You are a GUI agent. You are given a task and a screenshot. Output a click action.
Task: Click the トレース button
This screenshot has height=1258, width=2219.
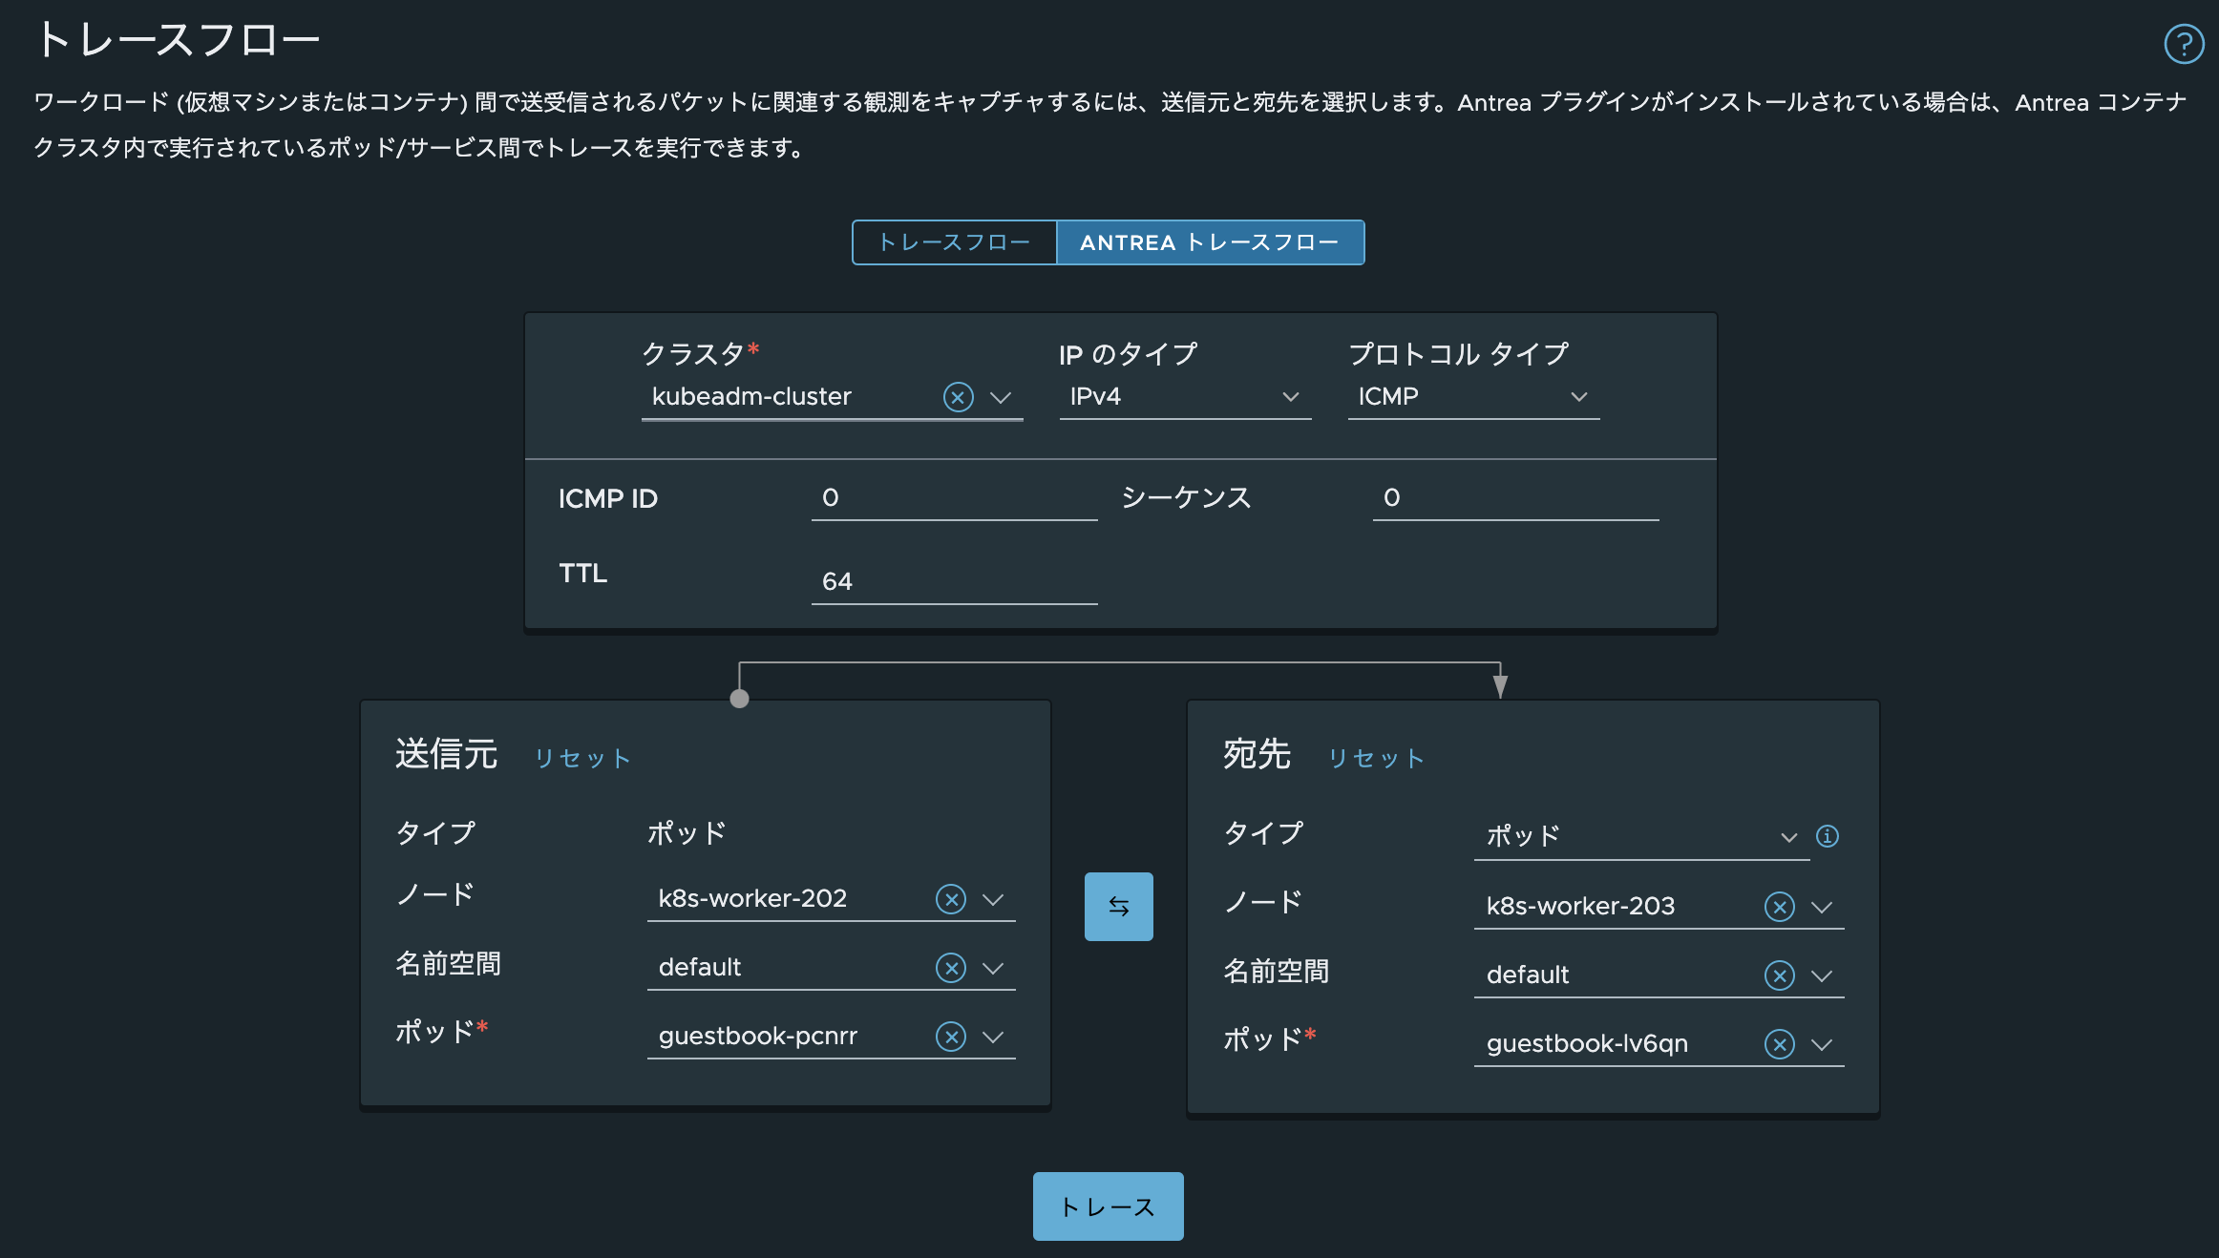pos(1108,1206)
